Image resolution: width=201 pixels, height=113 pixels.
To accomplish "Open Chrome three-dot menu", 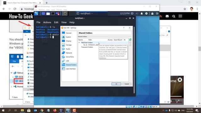I will pos(197,9).
